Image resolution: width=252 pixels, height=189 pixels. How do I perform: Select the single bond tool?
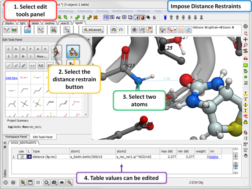(x=9, y=66)
